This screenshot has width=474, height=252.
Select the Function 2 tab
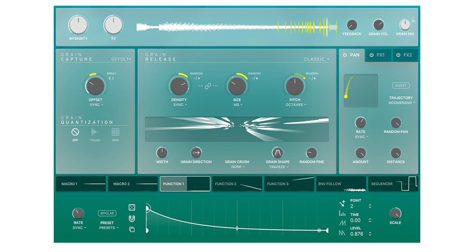[x=237, y=184]
